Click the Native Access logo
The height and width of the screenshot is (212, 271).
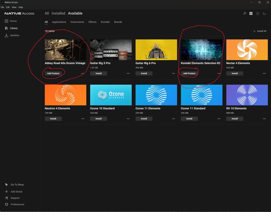click(x=19, y=14)
